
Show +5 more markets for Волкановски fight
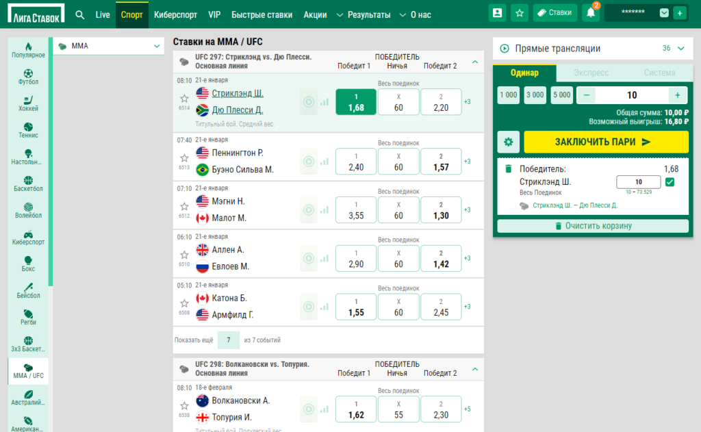coord(467,409)
